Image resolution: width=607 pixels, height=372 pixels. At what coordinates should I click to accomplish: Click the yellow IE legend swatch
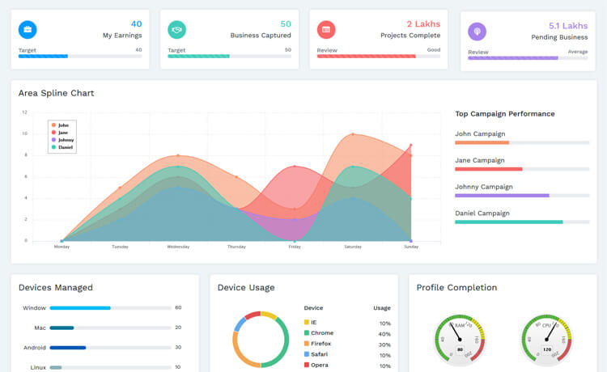click(307, 322)
